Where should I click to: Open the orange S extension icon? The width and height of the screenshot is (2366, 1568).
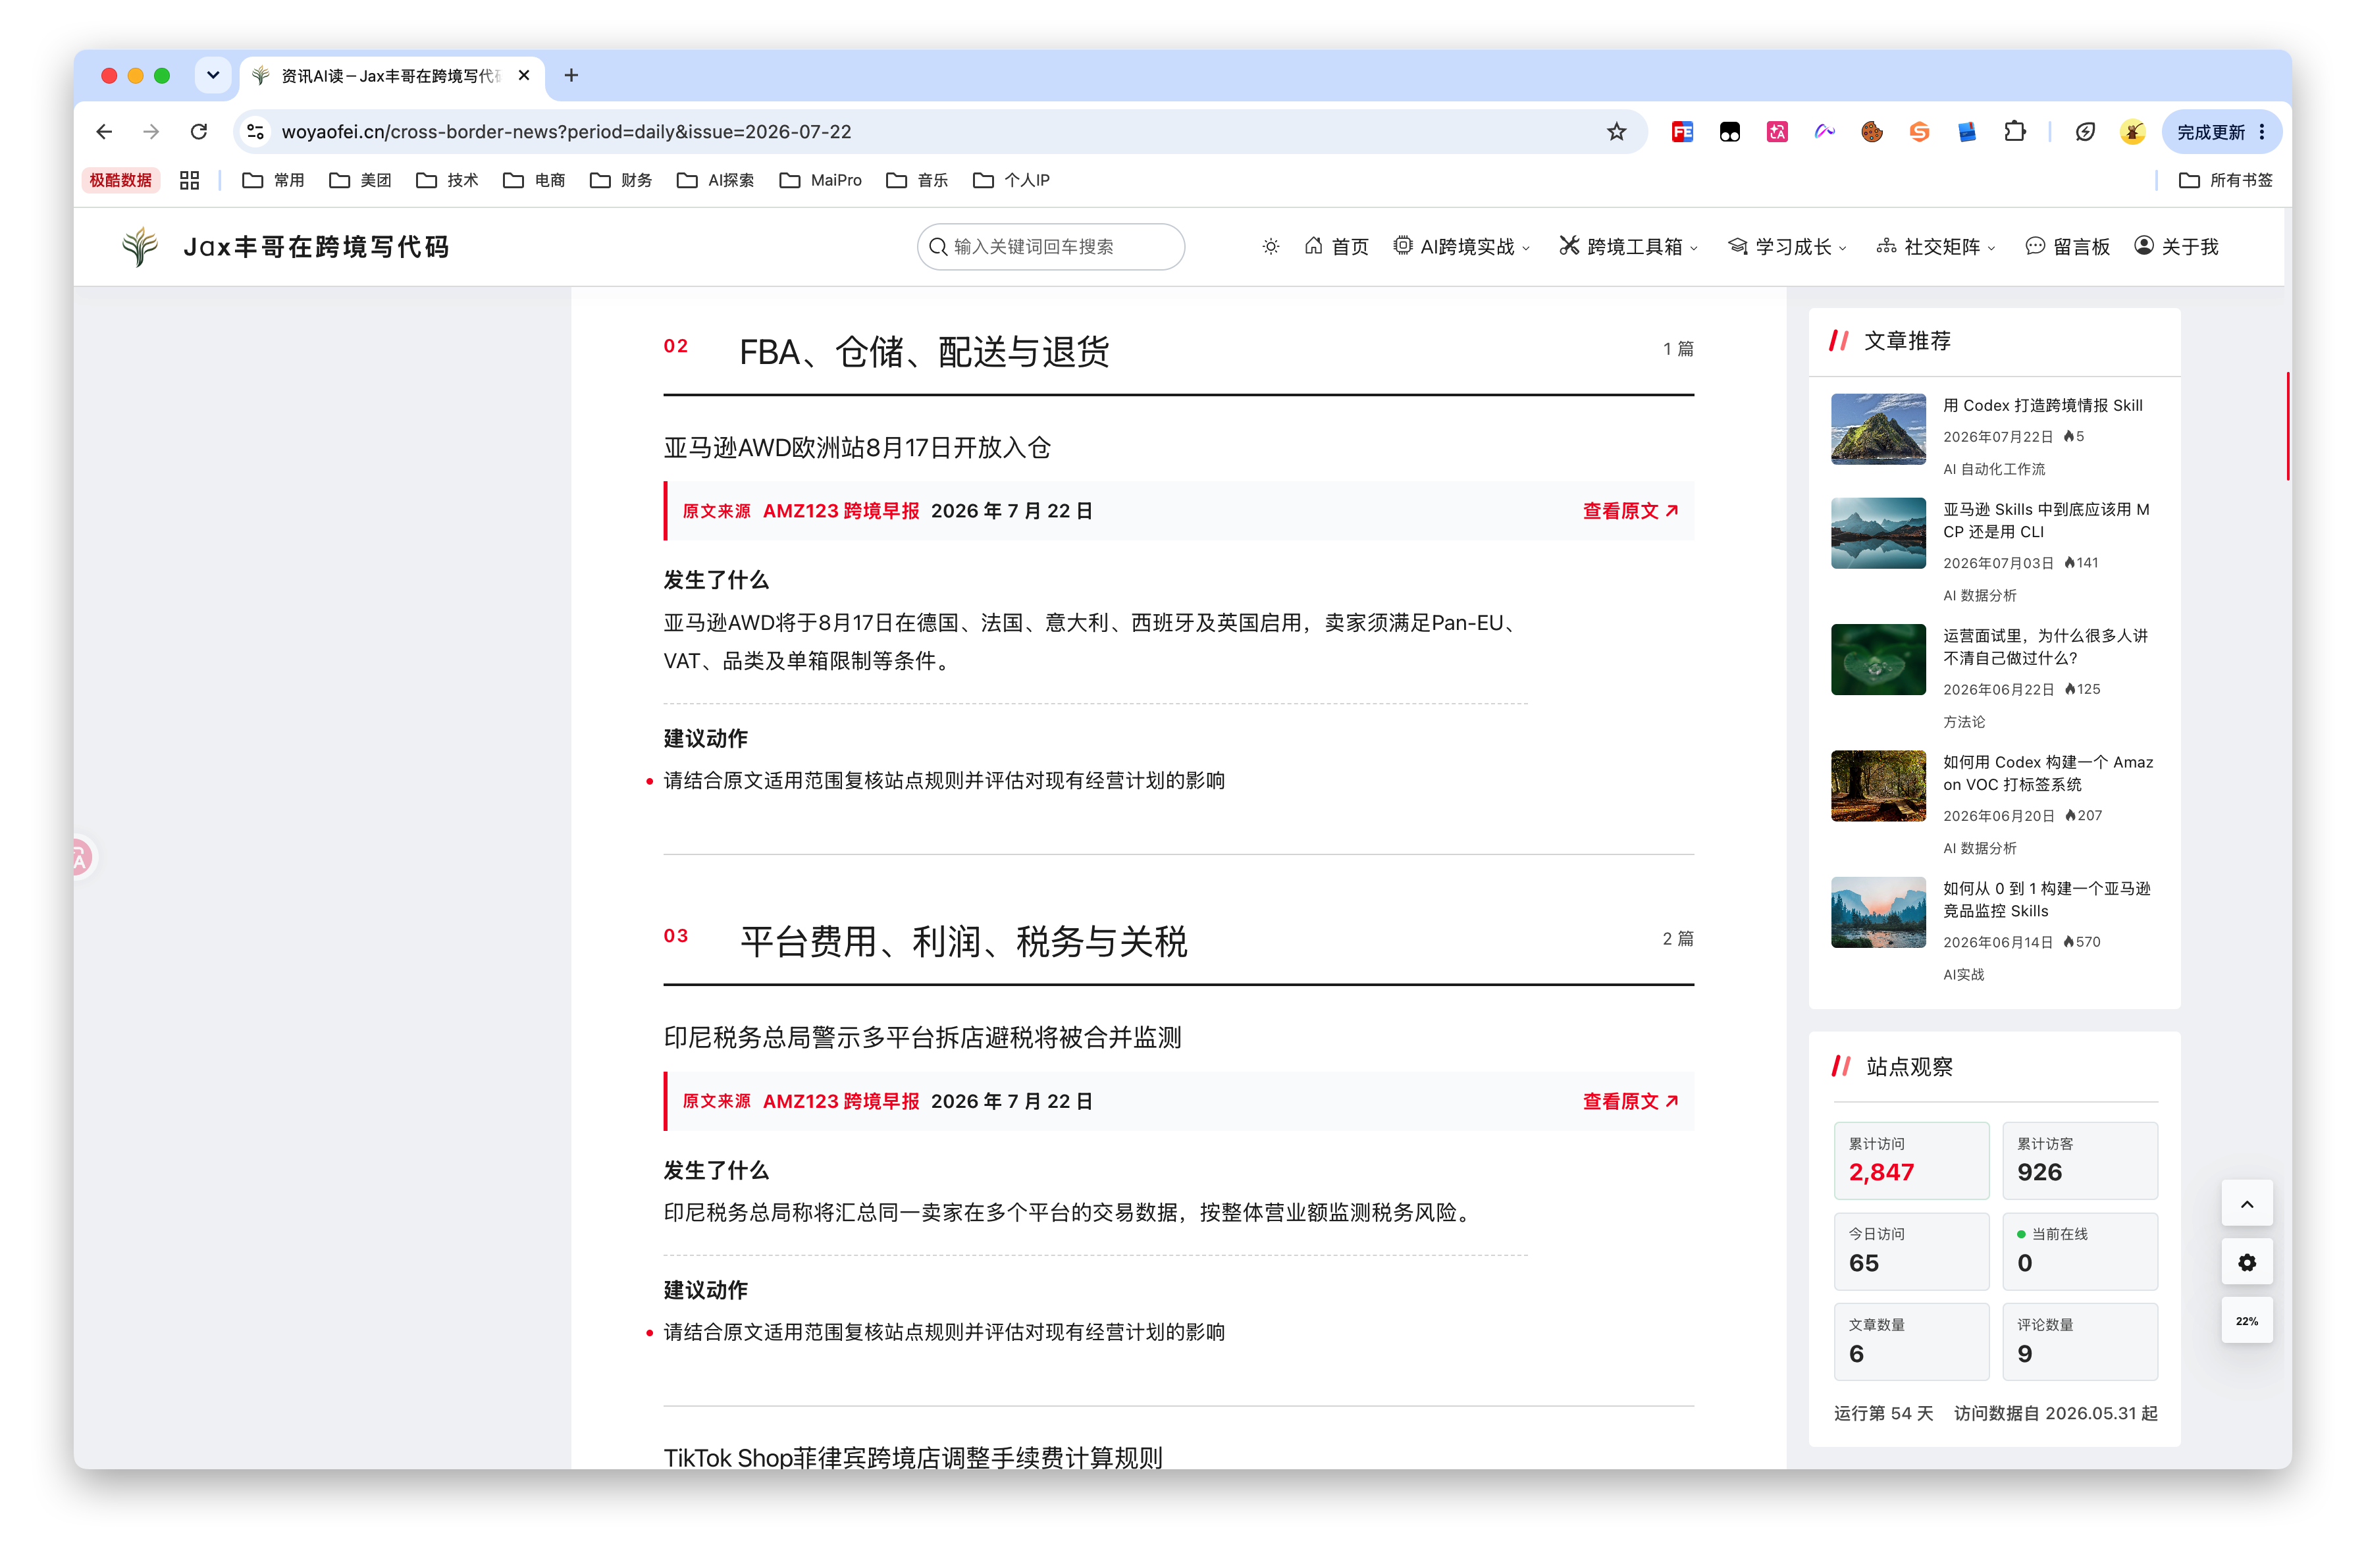(1919, 132)
